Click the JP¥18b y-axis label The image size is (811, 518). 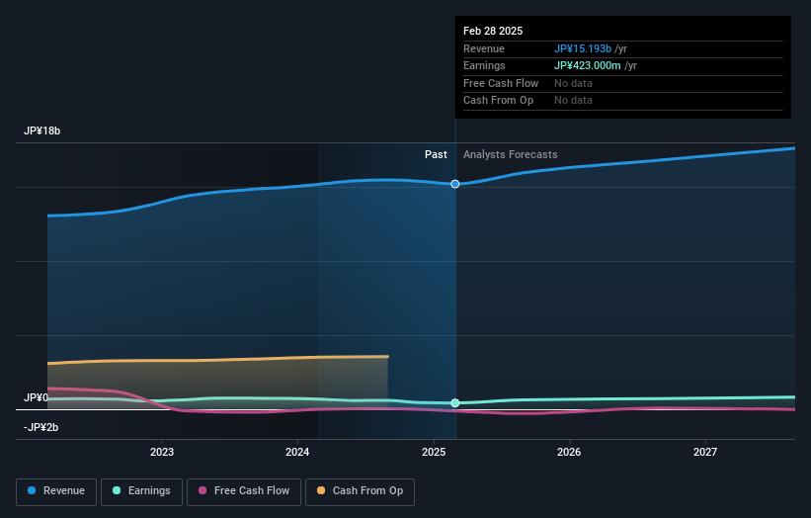tap(41, 130)
